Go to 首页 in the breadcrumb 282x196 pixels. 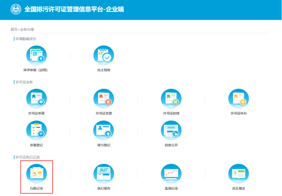click(14, 29)
